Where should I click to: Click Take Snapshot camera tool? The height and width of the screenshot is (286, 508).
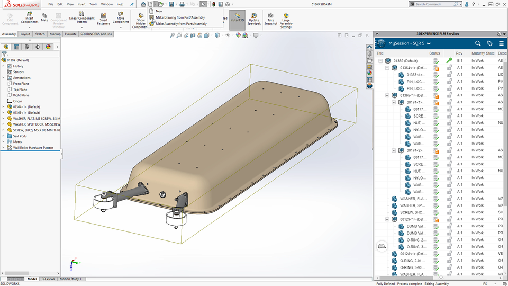click(270, 19)
